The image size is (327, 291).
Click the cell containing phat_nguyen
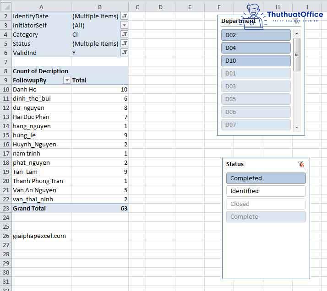click(41, 163)
